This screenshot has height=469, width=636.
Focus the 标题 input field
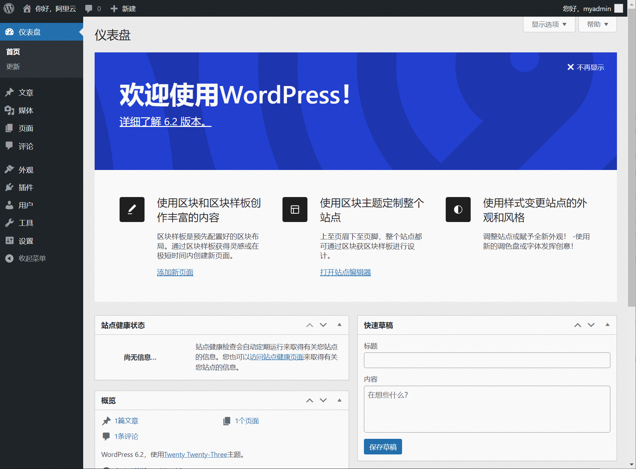click(487, 360)
